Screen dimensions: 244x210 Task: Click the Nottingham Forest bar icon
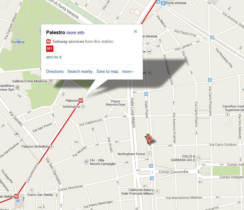pyautogui.click(x=149, y=154)
